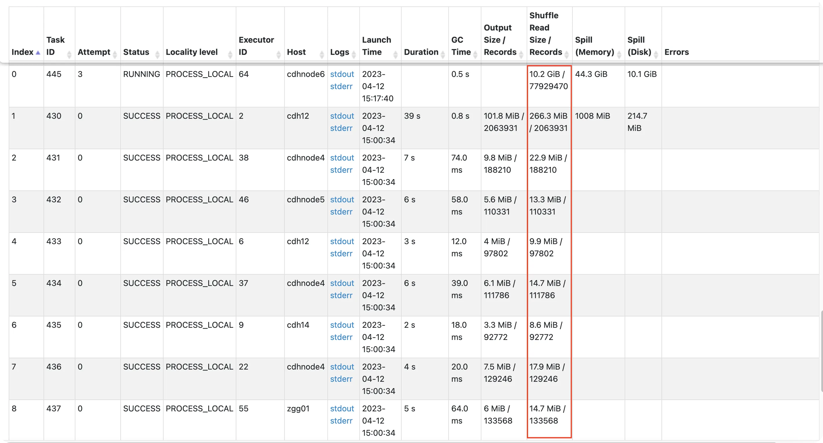
Task: Open stderr link for task 437
Action: (341, 421)
